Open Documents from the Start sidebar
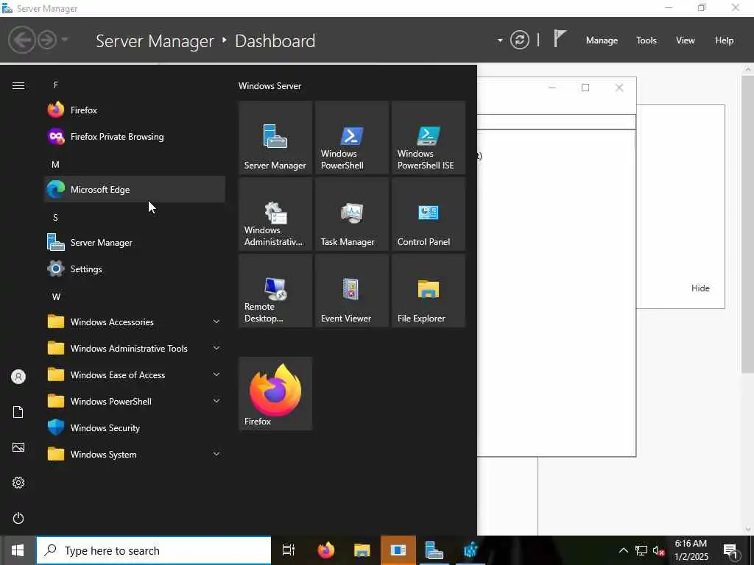Image resolution: width=754 pixels, height=565 pixels. (18, 412)
